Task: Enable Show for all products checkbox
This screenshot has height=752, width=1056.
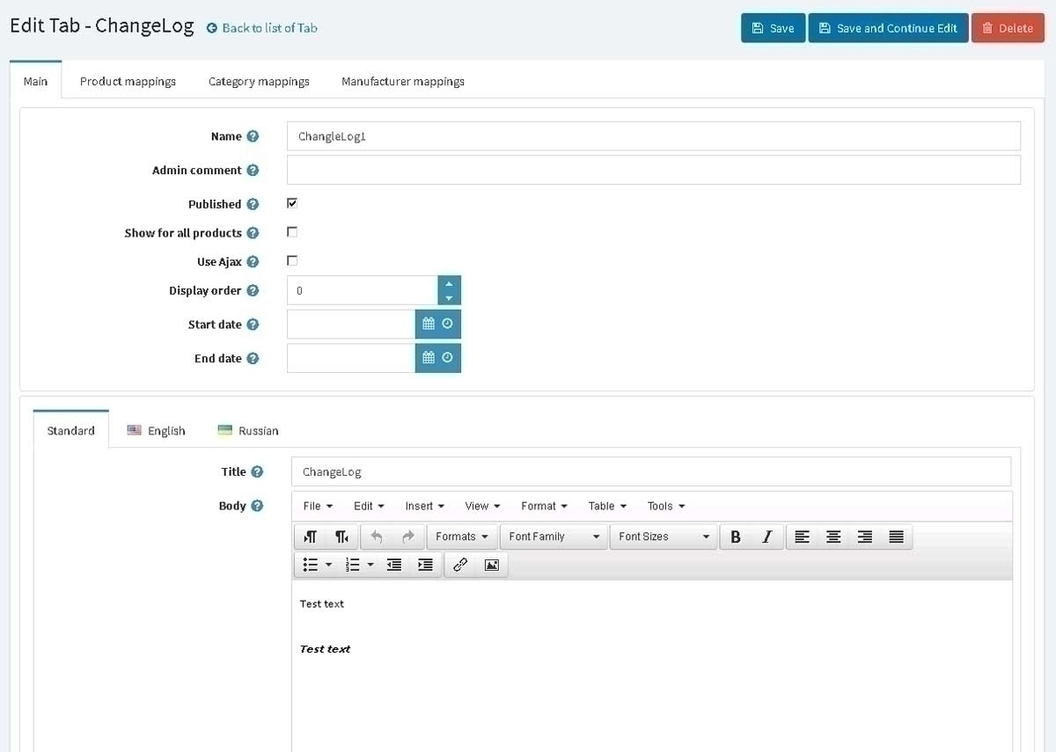Action: tap(292, 232)
